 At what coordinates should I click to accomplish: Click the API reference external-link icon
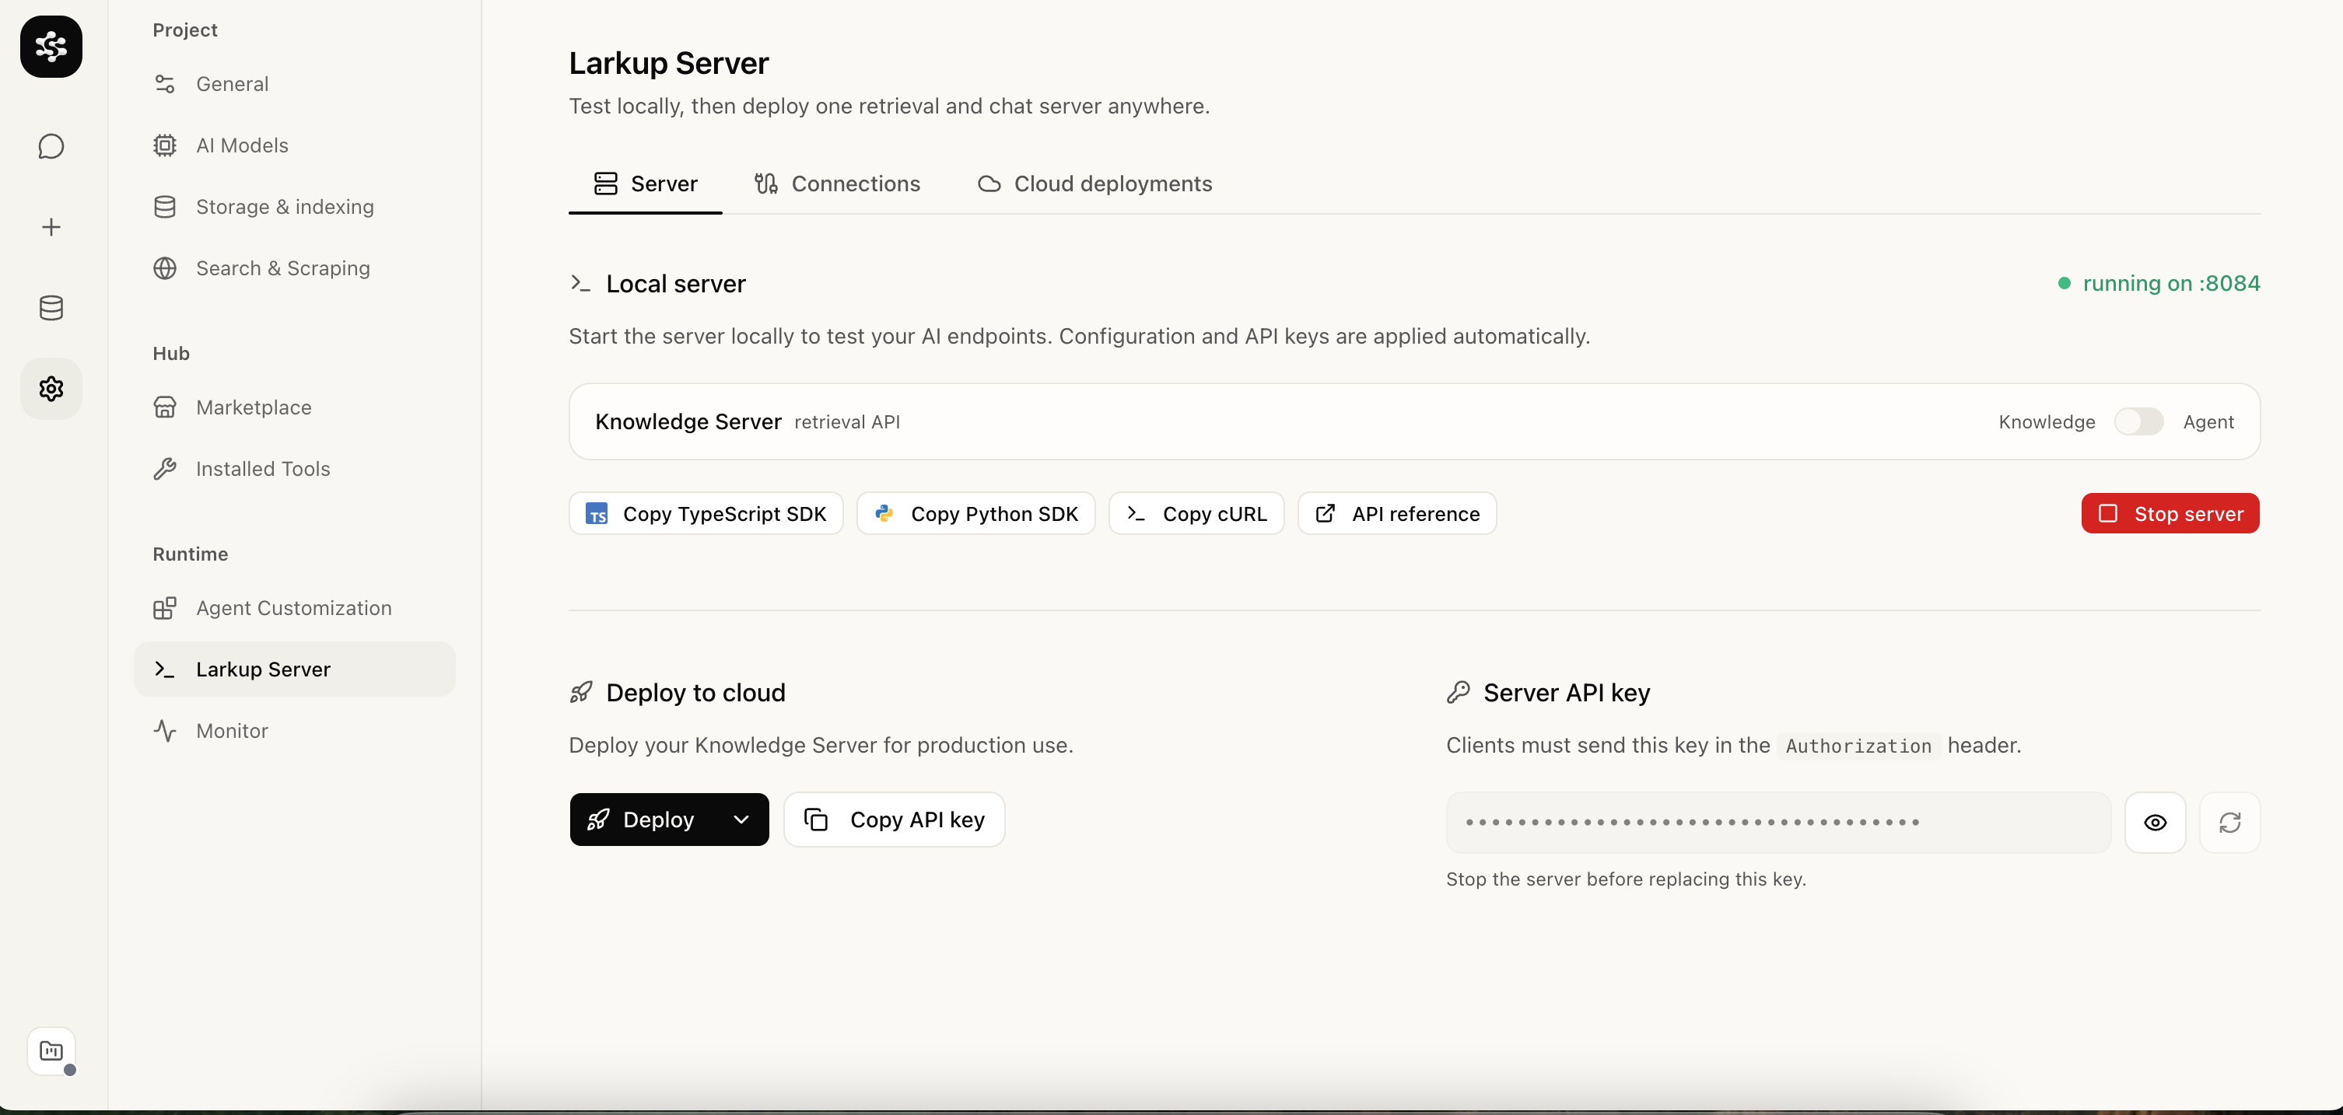[1326, 514]
